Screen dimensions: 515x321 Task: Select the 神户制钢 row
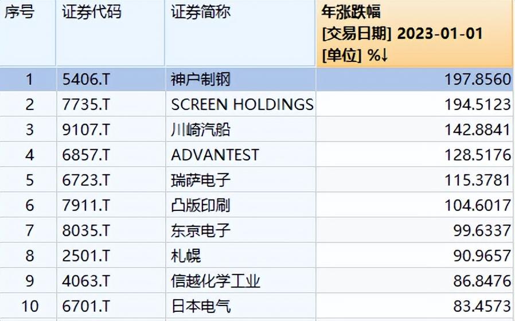[201, 79]
